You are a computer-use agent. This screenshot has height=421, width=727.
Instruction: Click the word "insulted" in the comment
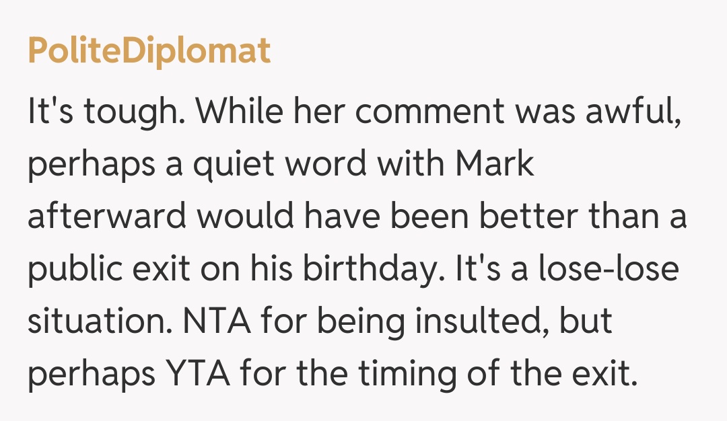tap(477, 321)
